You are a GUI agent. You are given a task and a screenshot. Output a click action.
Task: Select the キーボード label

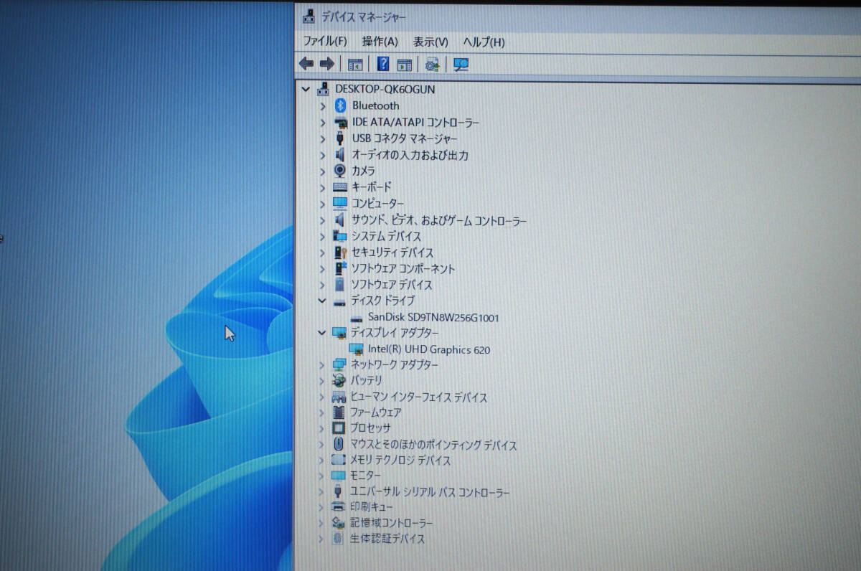(372, 187)
